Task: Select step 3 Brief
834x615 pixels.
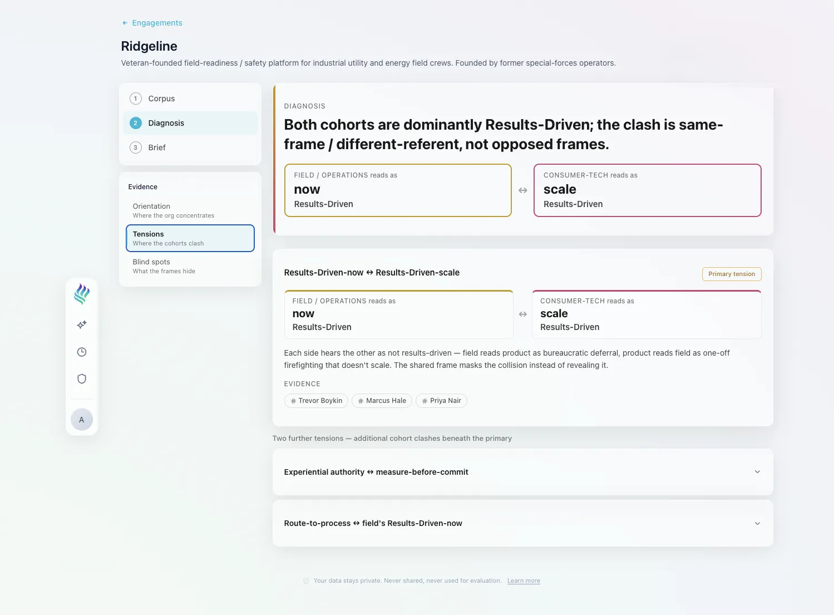Action: pyautogui.click(x=190, y=147)
